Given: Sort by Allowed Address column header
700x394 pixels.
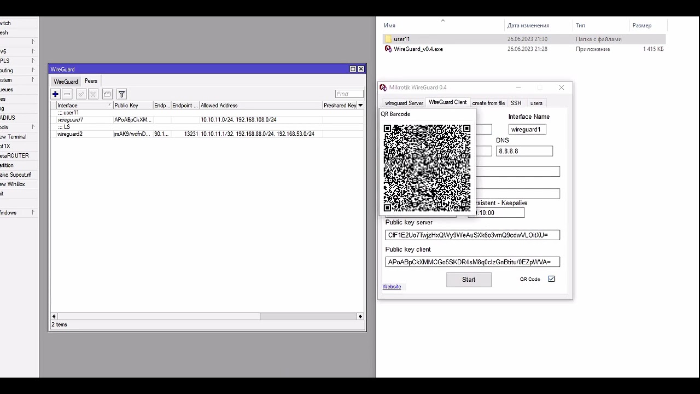Looking at the screenshot, I should coord(261,105).
